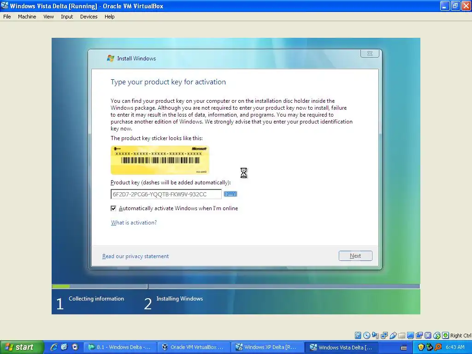Viewport: 472px width, 354px height.
Task: Click the system clock showing 6:43 AM
Action: click(x=455, y=347)
